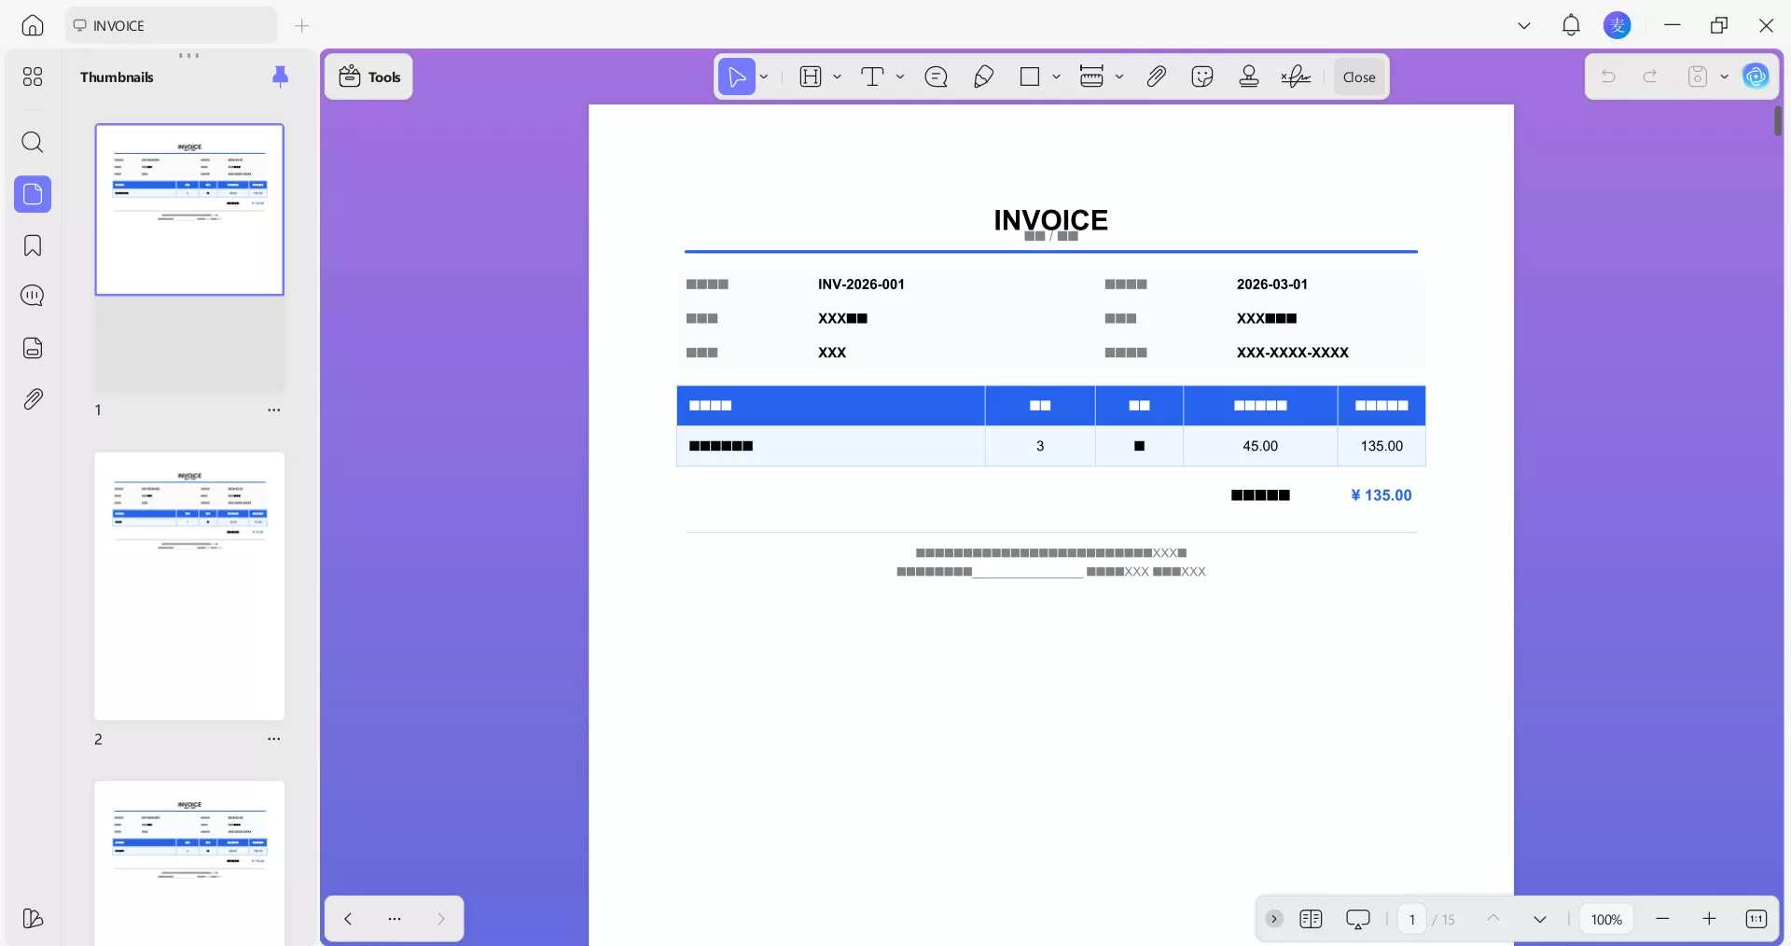1791x946 pixels.
Task: Toggle pin on the Thumbnails panel
Action: point(280,77)
